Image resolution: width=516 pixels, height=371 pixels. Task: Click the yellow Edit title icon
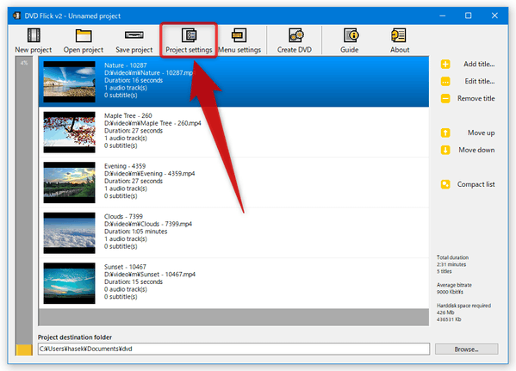pos(445,81)
